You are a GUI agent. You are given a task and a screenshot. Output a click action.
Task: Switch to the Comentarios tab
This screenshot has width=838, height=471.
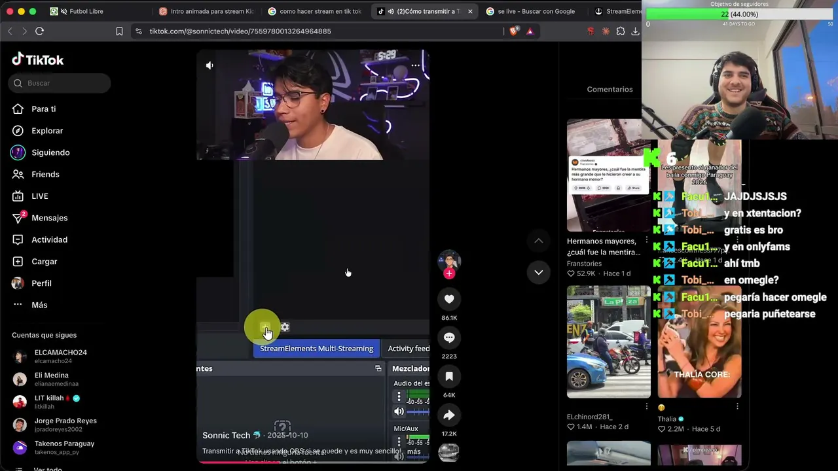point(610,89)
